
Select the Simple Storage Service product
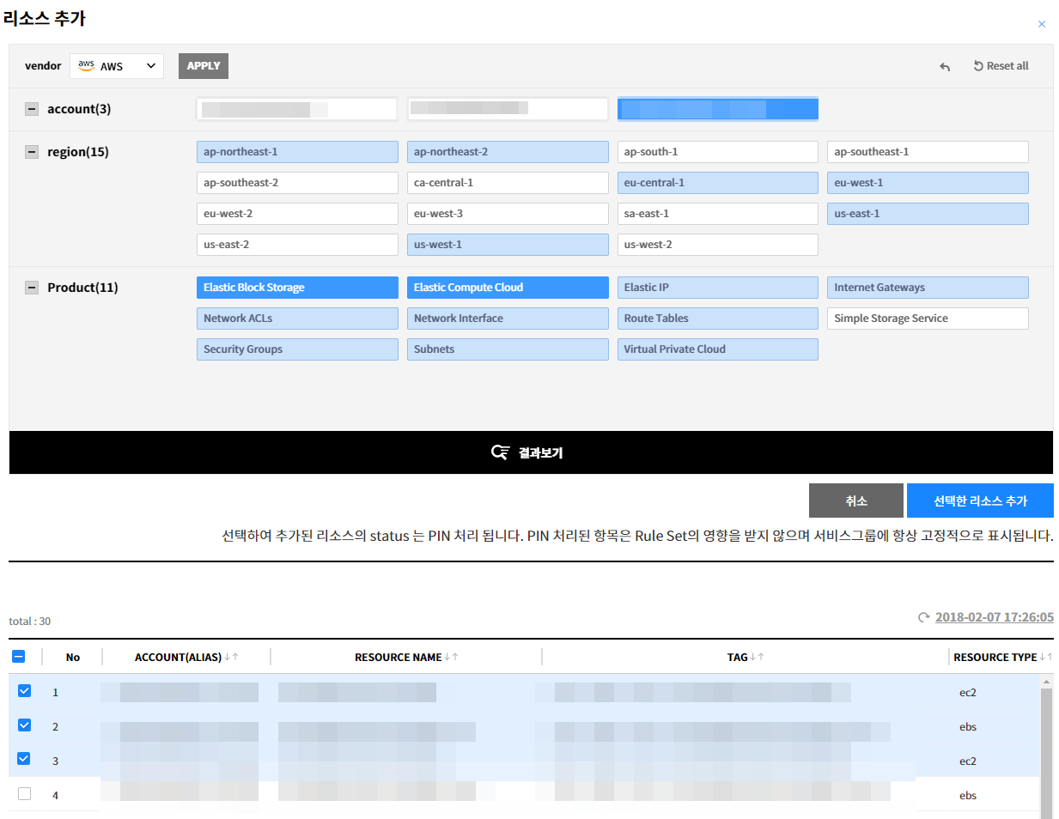(x=927, y=318)
